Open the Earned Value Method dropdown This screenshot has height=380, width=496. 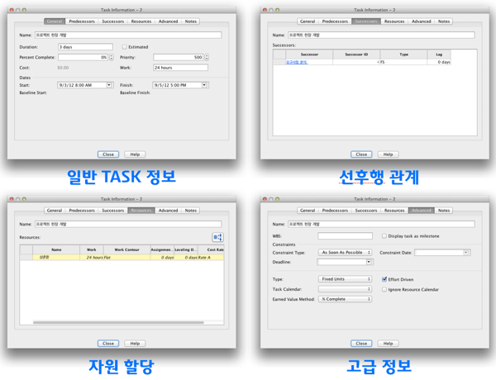pyautogui.click(x=345, y=299)
